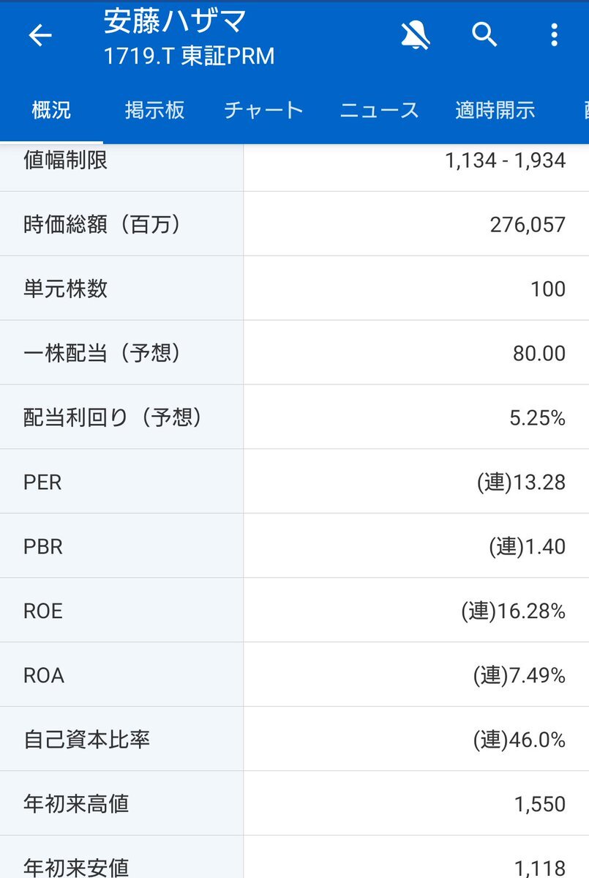
Task: Open the ニュース tab
Action: click(x=379, y=110)
